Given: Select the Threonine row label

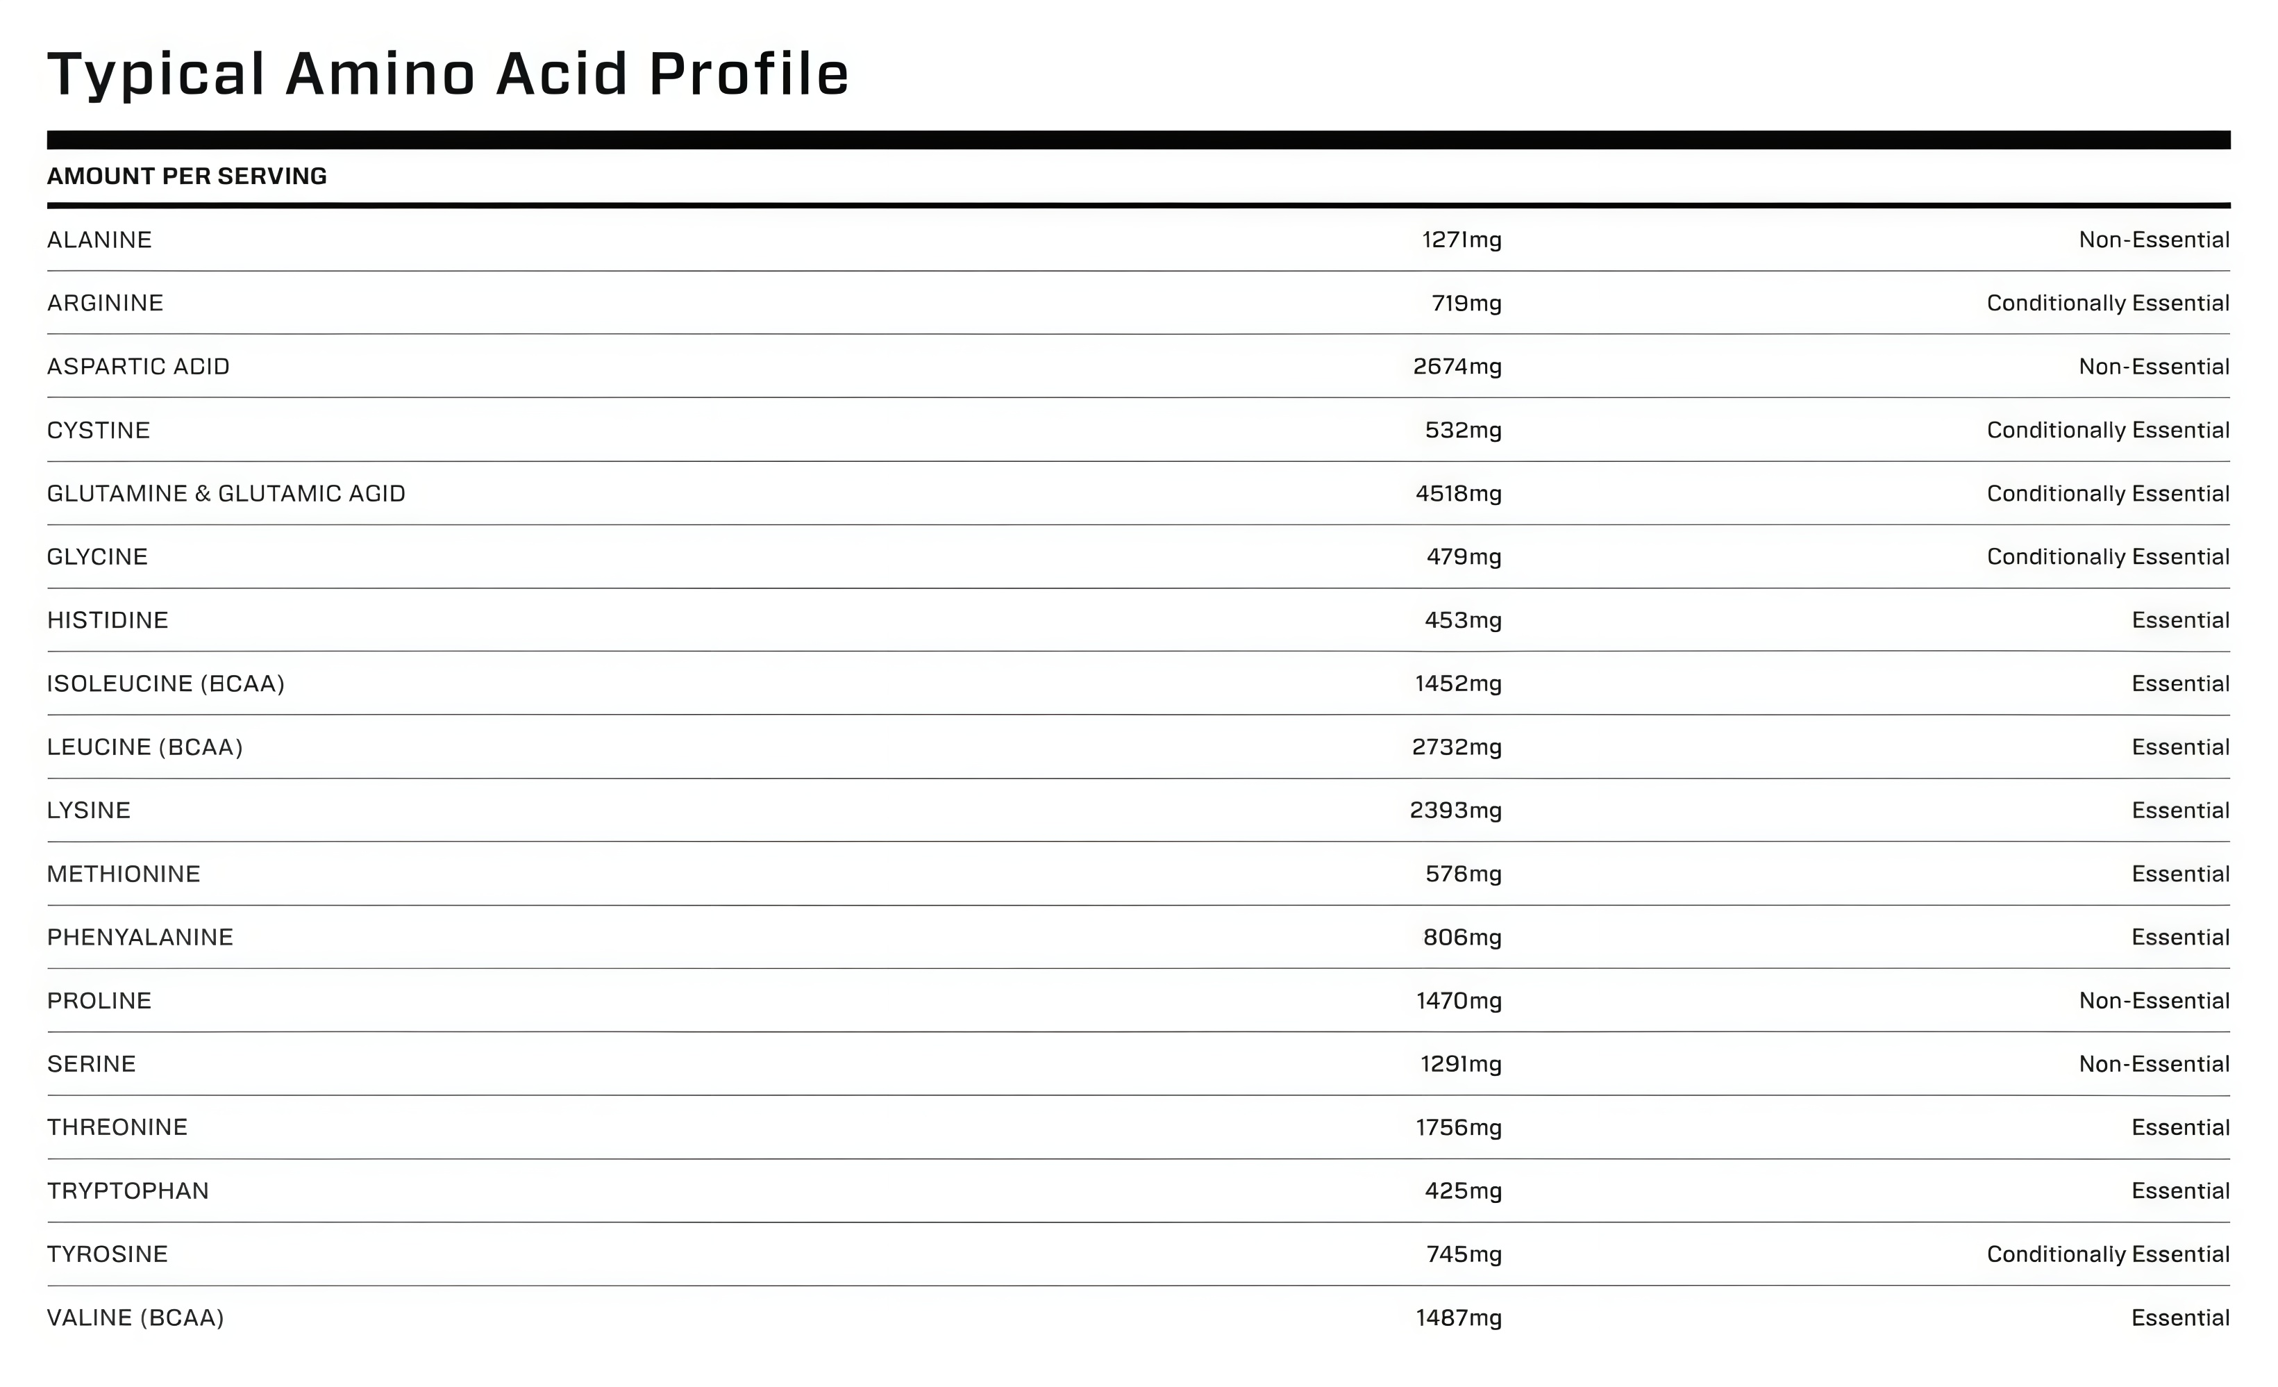Looking at the screenshot, I should (117, 1127).
